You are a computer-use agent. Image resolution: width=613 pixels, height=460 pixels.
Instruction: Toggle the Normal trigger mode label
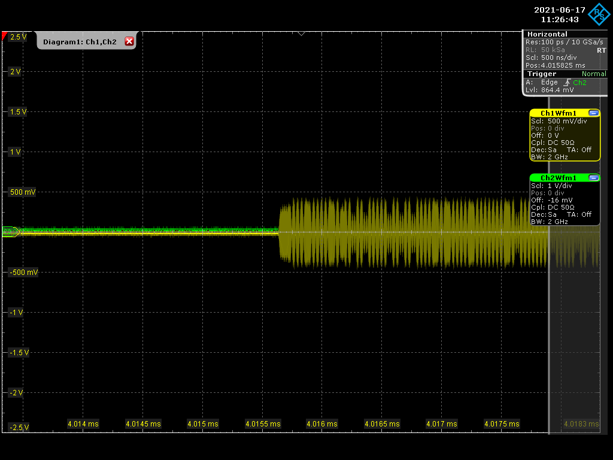[x=593, y=74]
